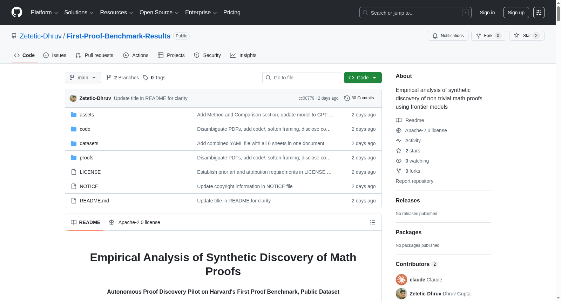Click the README.md file icon
561x301 pixels.
74,201
